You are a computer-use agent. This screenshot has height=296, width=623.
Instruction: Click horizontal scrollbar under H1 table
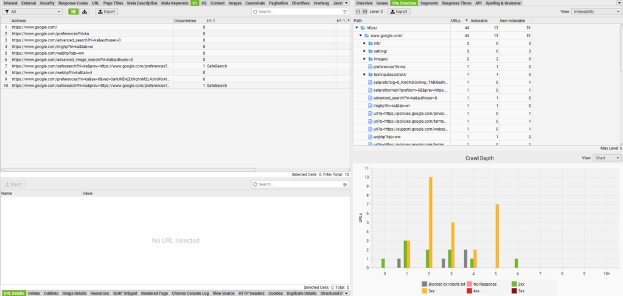pos(130,170)
